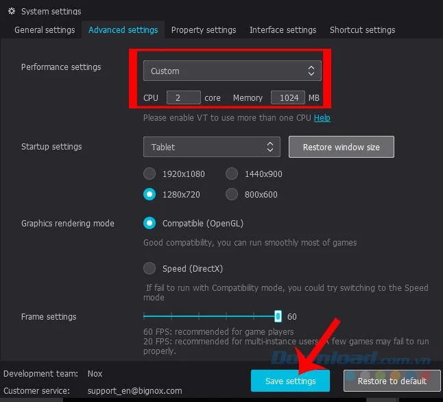
Task: Open the Help link for VT
Action: pyautogui.click(x=322, y=117)
